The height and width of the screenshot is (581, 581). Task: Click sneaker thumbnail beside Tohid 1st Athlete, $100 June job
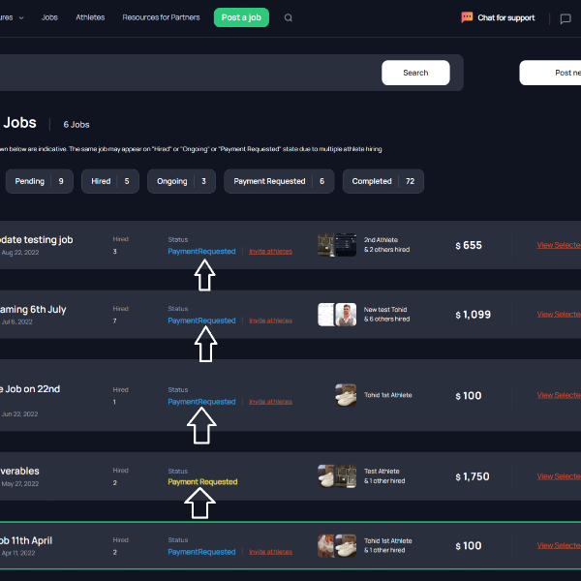pos(346,395)
